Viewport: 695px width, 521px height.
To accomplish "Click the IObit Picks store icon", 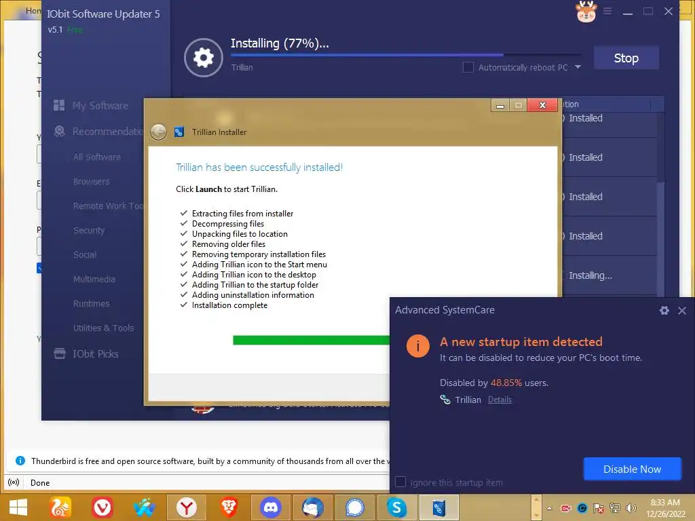I will point(60,353).
